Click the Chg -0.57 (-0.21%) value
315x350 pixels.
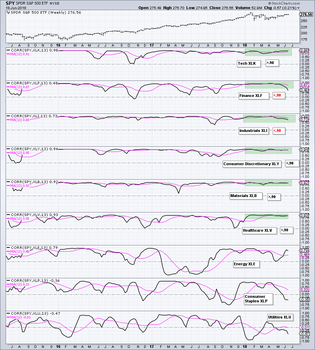pyautogui.click(x=280, y=8)
